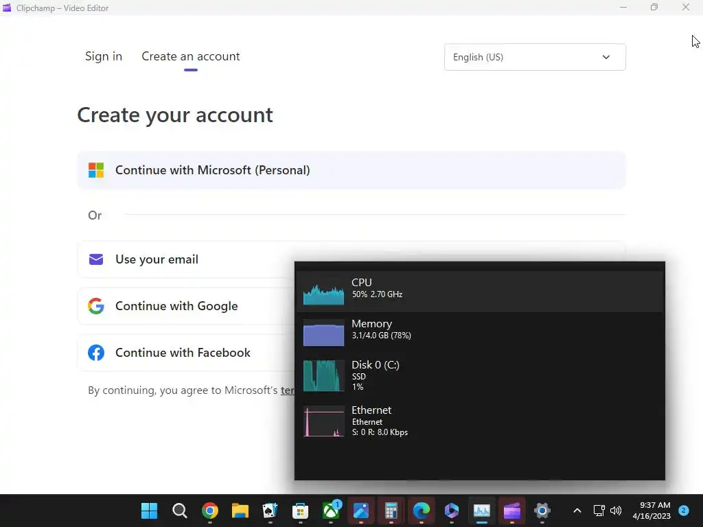Open Microsoft 365 app from taskbar
The image size is (703, 527).
(x=452, y=511)
